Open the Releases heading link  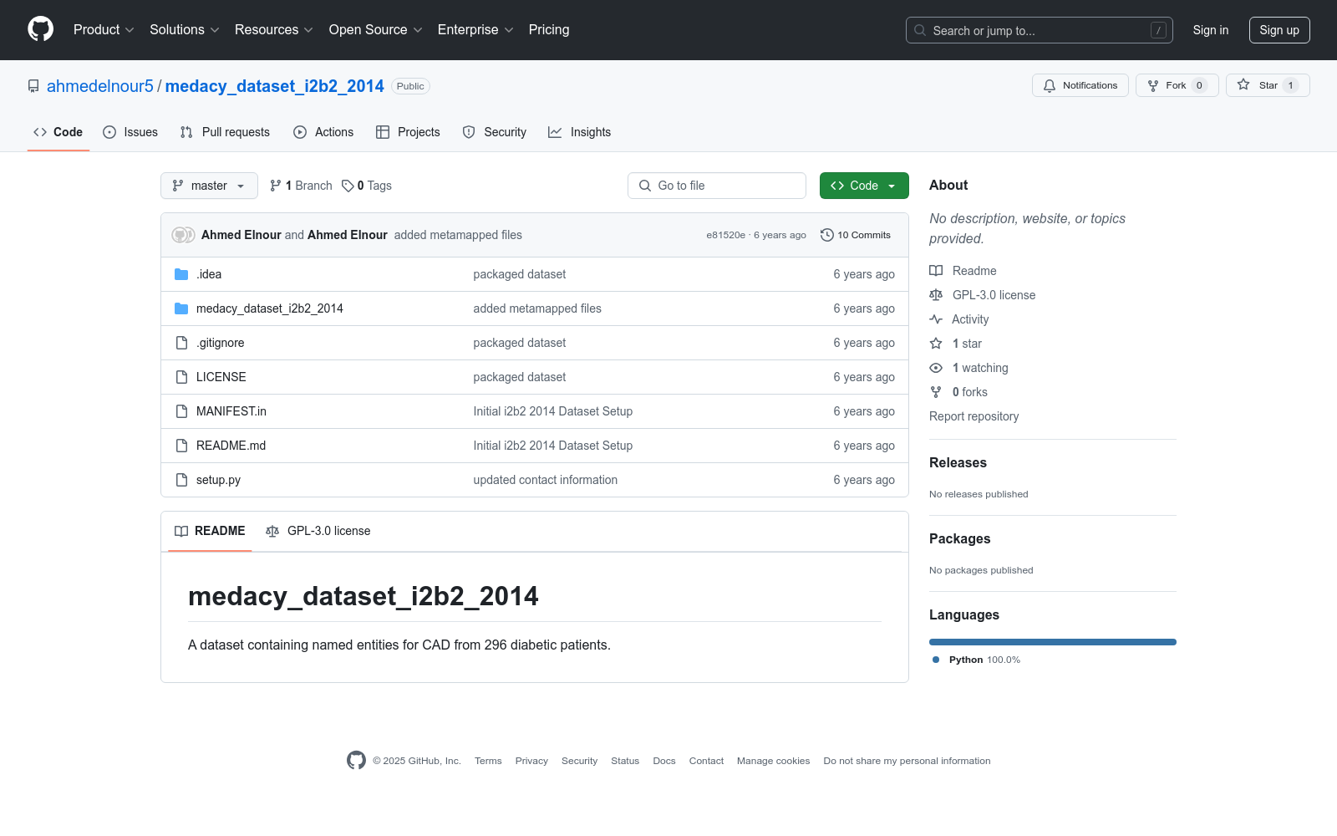pyautogui.click(x=958, y=462)
